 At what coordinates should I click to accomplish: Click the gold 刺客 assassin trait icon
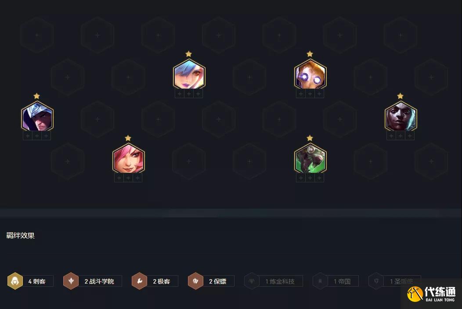[x=15, y=281]
